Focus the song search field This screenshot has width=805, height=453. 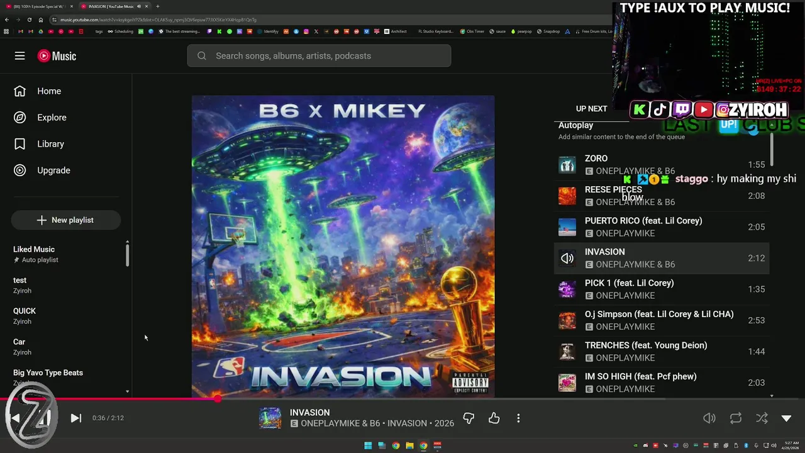(x=319, y=56)
